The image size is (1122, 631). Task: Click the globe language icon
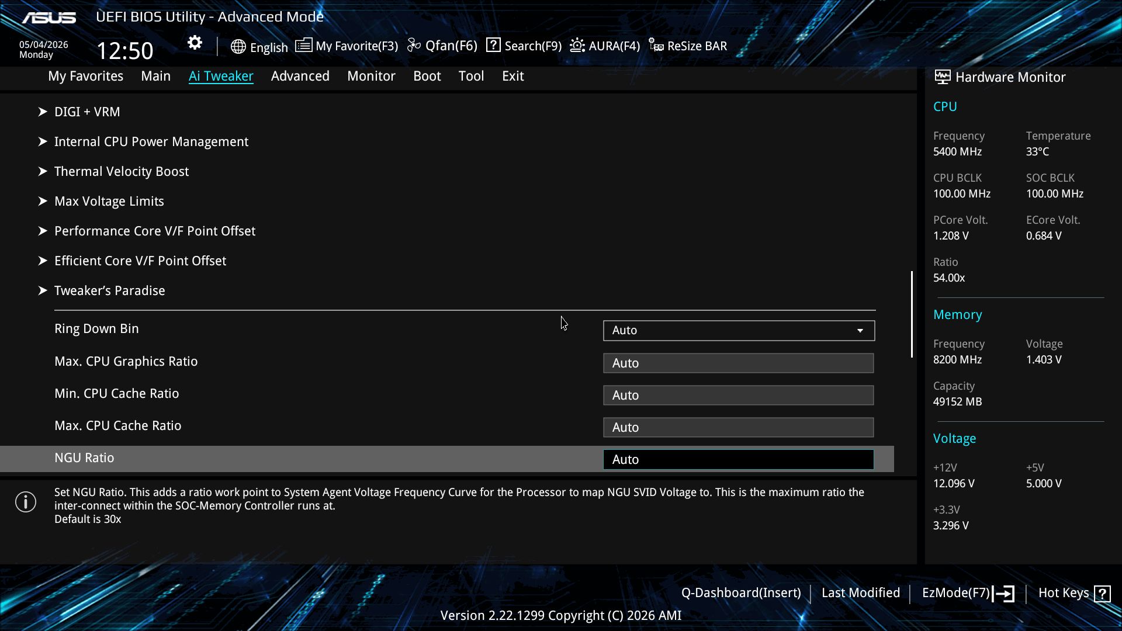tap(238, 47)
